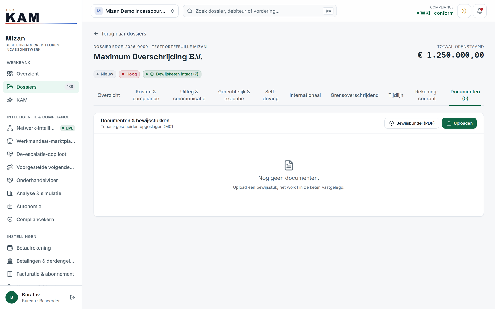The image size is (495, 309).
Task: Click the search magnifier icon
Action: pos(190,11)
